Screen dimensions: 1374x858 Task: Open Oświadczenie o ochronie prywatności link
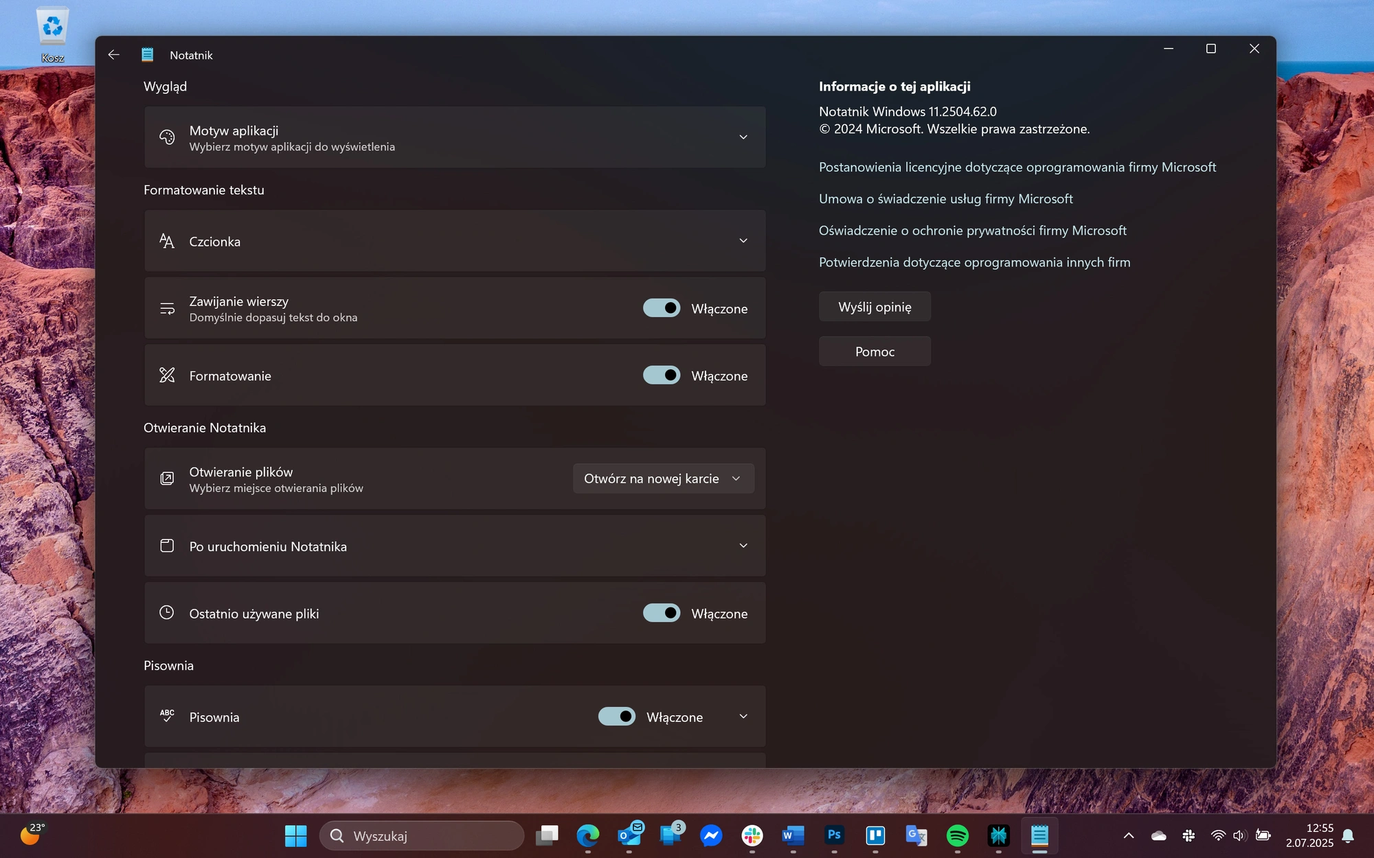click(x=973, y=231)
